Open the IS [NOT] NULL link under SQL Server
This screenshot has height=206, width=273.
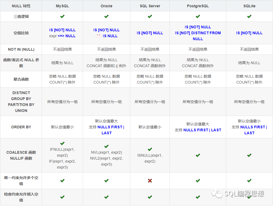[x=150, y=33]
